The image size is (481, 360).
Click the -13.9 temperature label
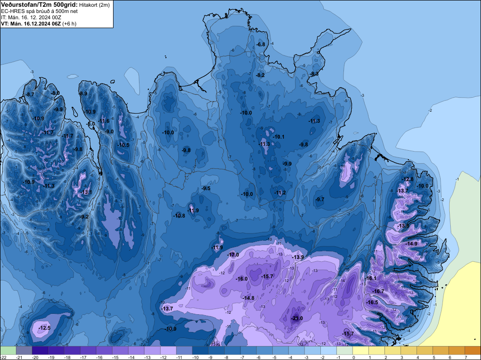point(298,257)
